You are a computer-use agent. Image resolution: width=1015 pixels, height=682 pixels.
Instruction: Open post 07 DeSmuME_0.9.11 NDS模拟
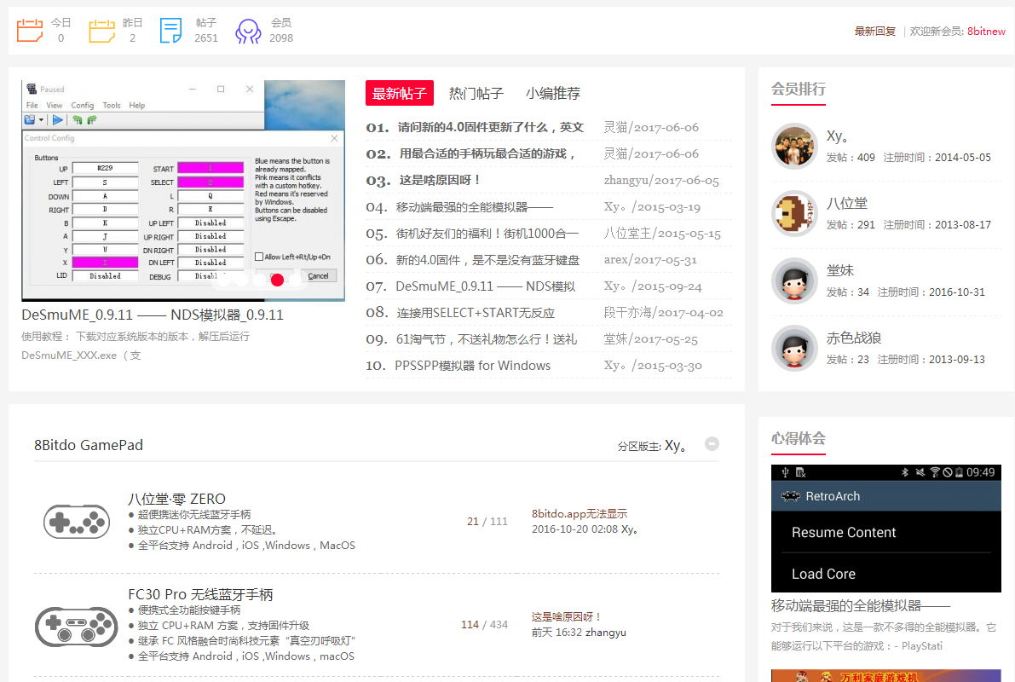(485, 286)
